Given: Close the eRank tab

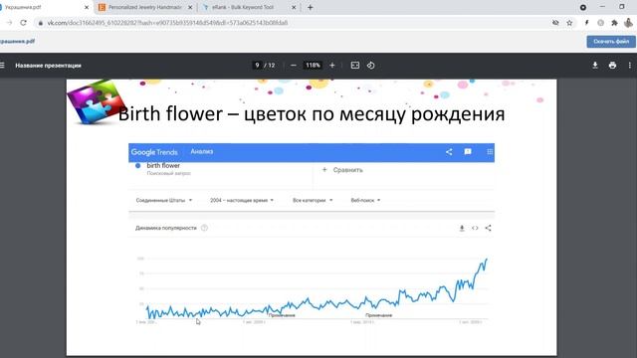Looking at the screenshot, I should point(295,7).
